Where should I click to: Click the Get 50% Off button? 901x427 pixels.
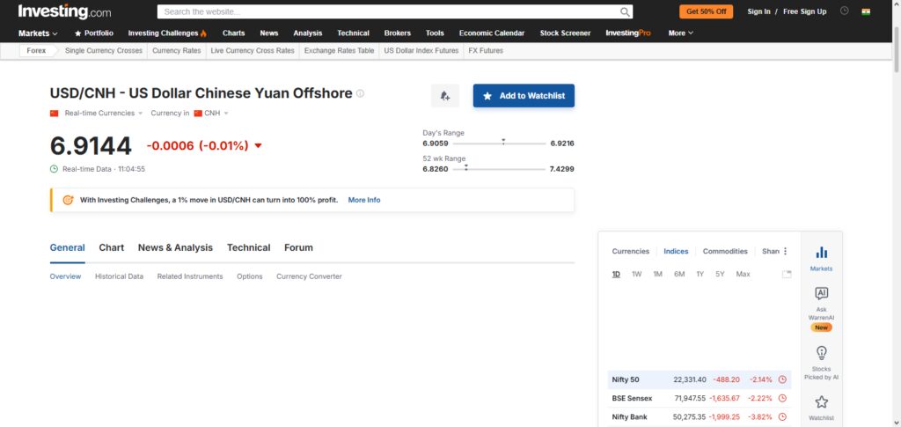706,11
